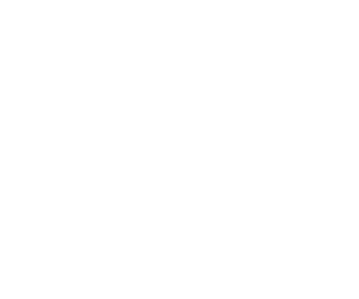Click the bottom horizontal divider line
Image resolution: width=359 pixels, height=299 pixels.
point(179,284)
